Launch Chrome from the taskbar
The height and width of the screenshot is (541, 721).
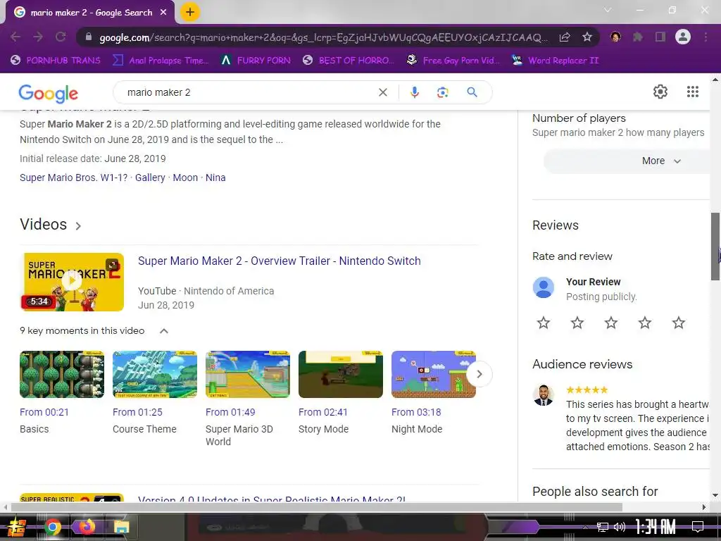52,527
